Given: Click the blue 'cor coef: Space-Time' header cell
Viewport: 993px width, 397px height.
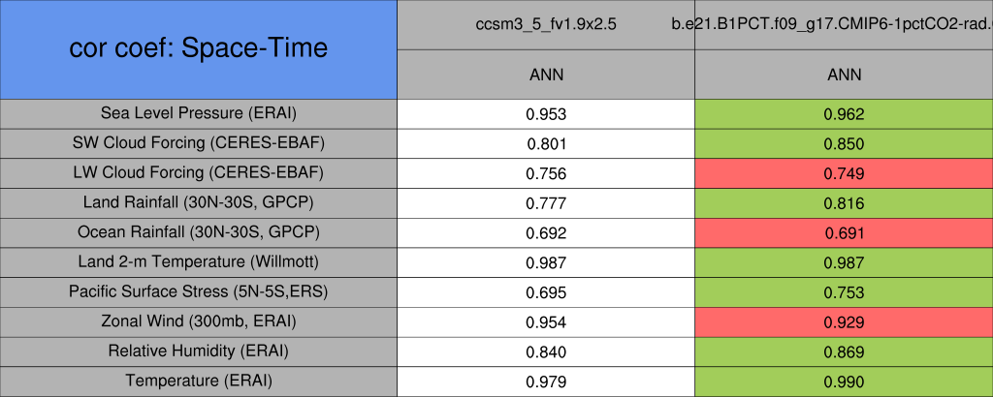Looking at the screenshot, I should tap(199, 48).
